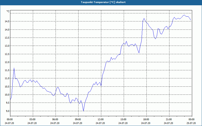Viewport: 202px width, 126px height.
Task: Pick the '12,5' y-axis value
Action: point(7,54)
